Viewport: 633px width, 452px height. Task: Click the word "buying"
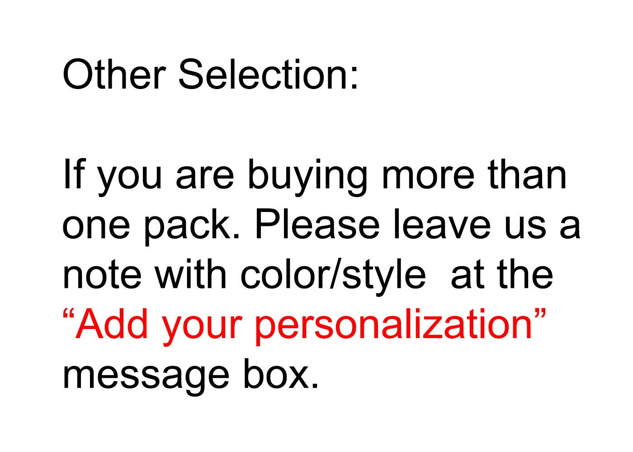[x=307, y=176]
